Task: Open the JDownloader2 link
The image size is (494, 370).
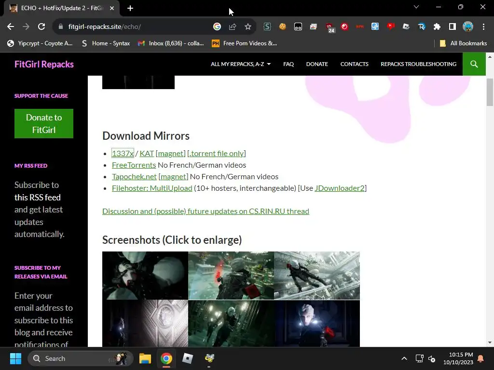Action: 340,188
